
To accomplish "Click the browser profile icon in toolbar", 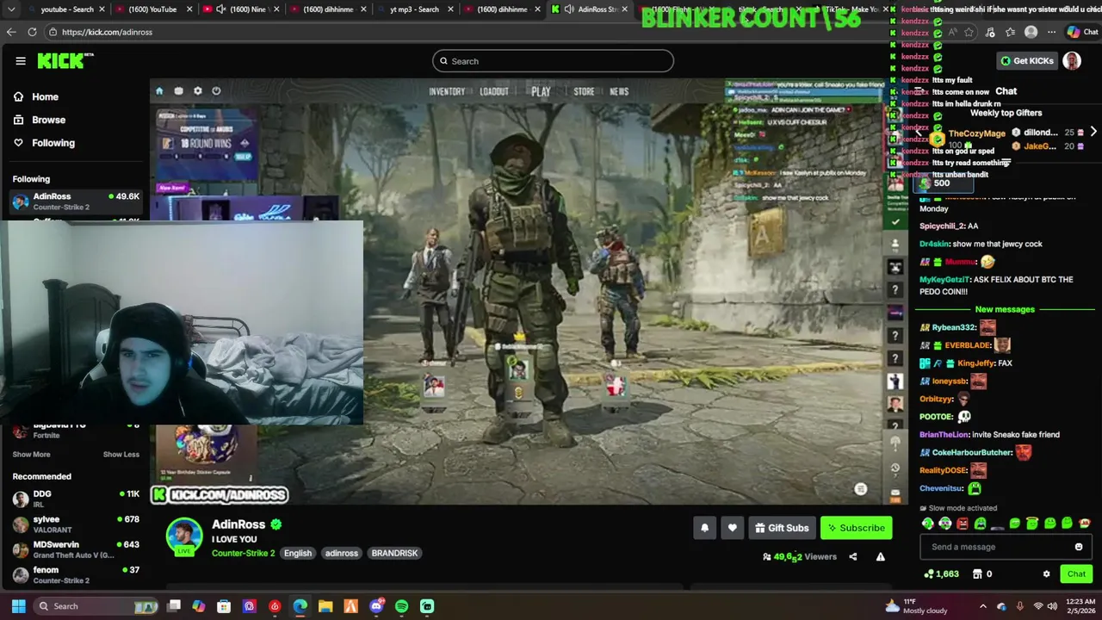I will click(x=1031, y=32).
